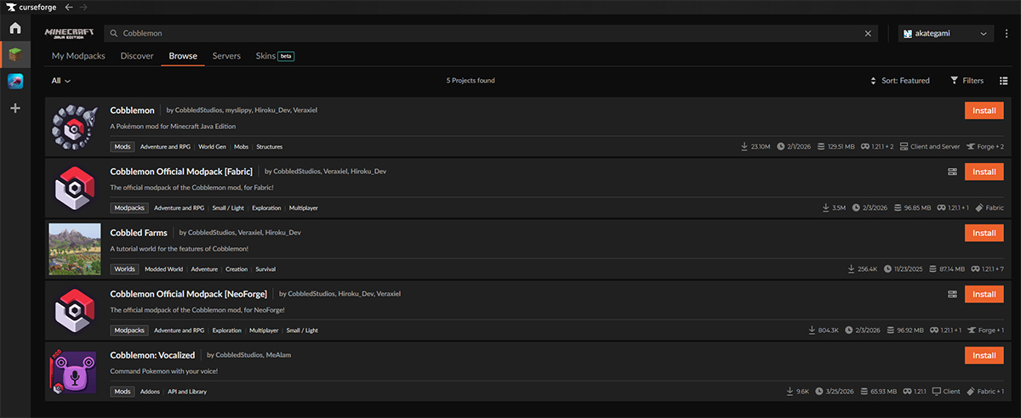Open Cobblemon: Vocalized thumbnail

(x=75, y=372)
